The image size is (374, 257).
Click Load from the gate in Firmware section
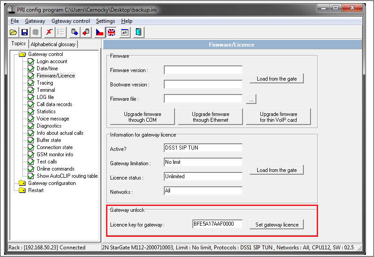pyautogui.click(x=276, y=78)
